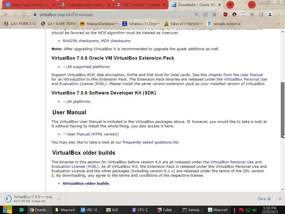This screenshot has height=214, width=285.
Task: Close the downloads bar
Action: (x=280, y=199)
